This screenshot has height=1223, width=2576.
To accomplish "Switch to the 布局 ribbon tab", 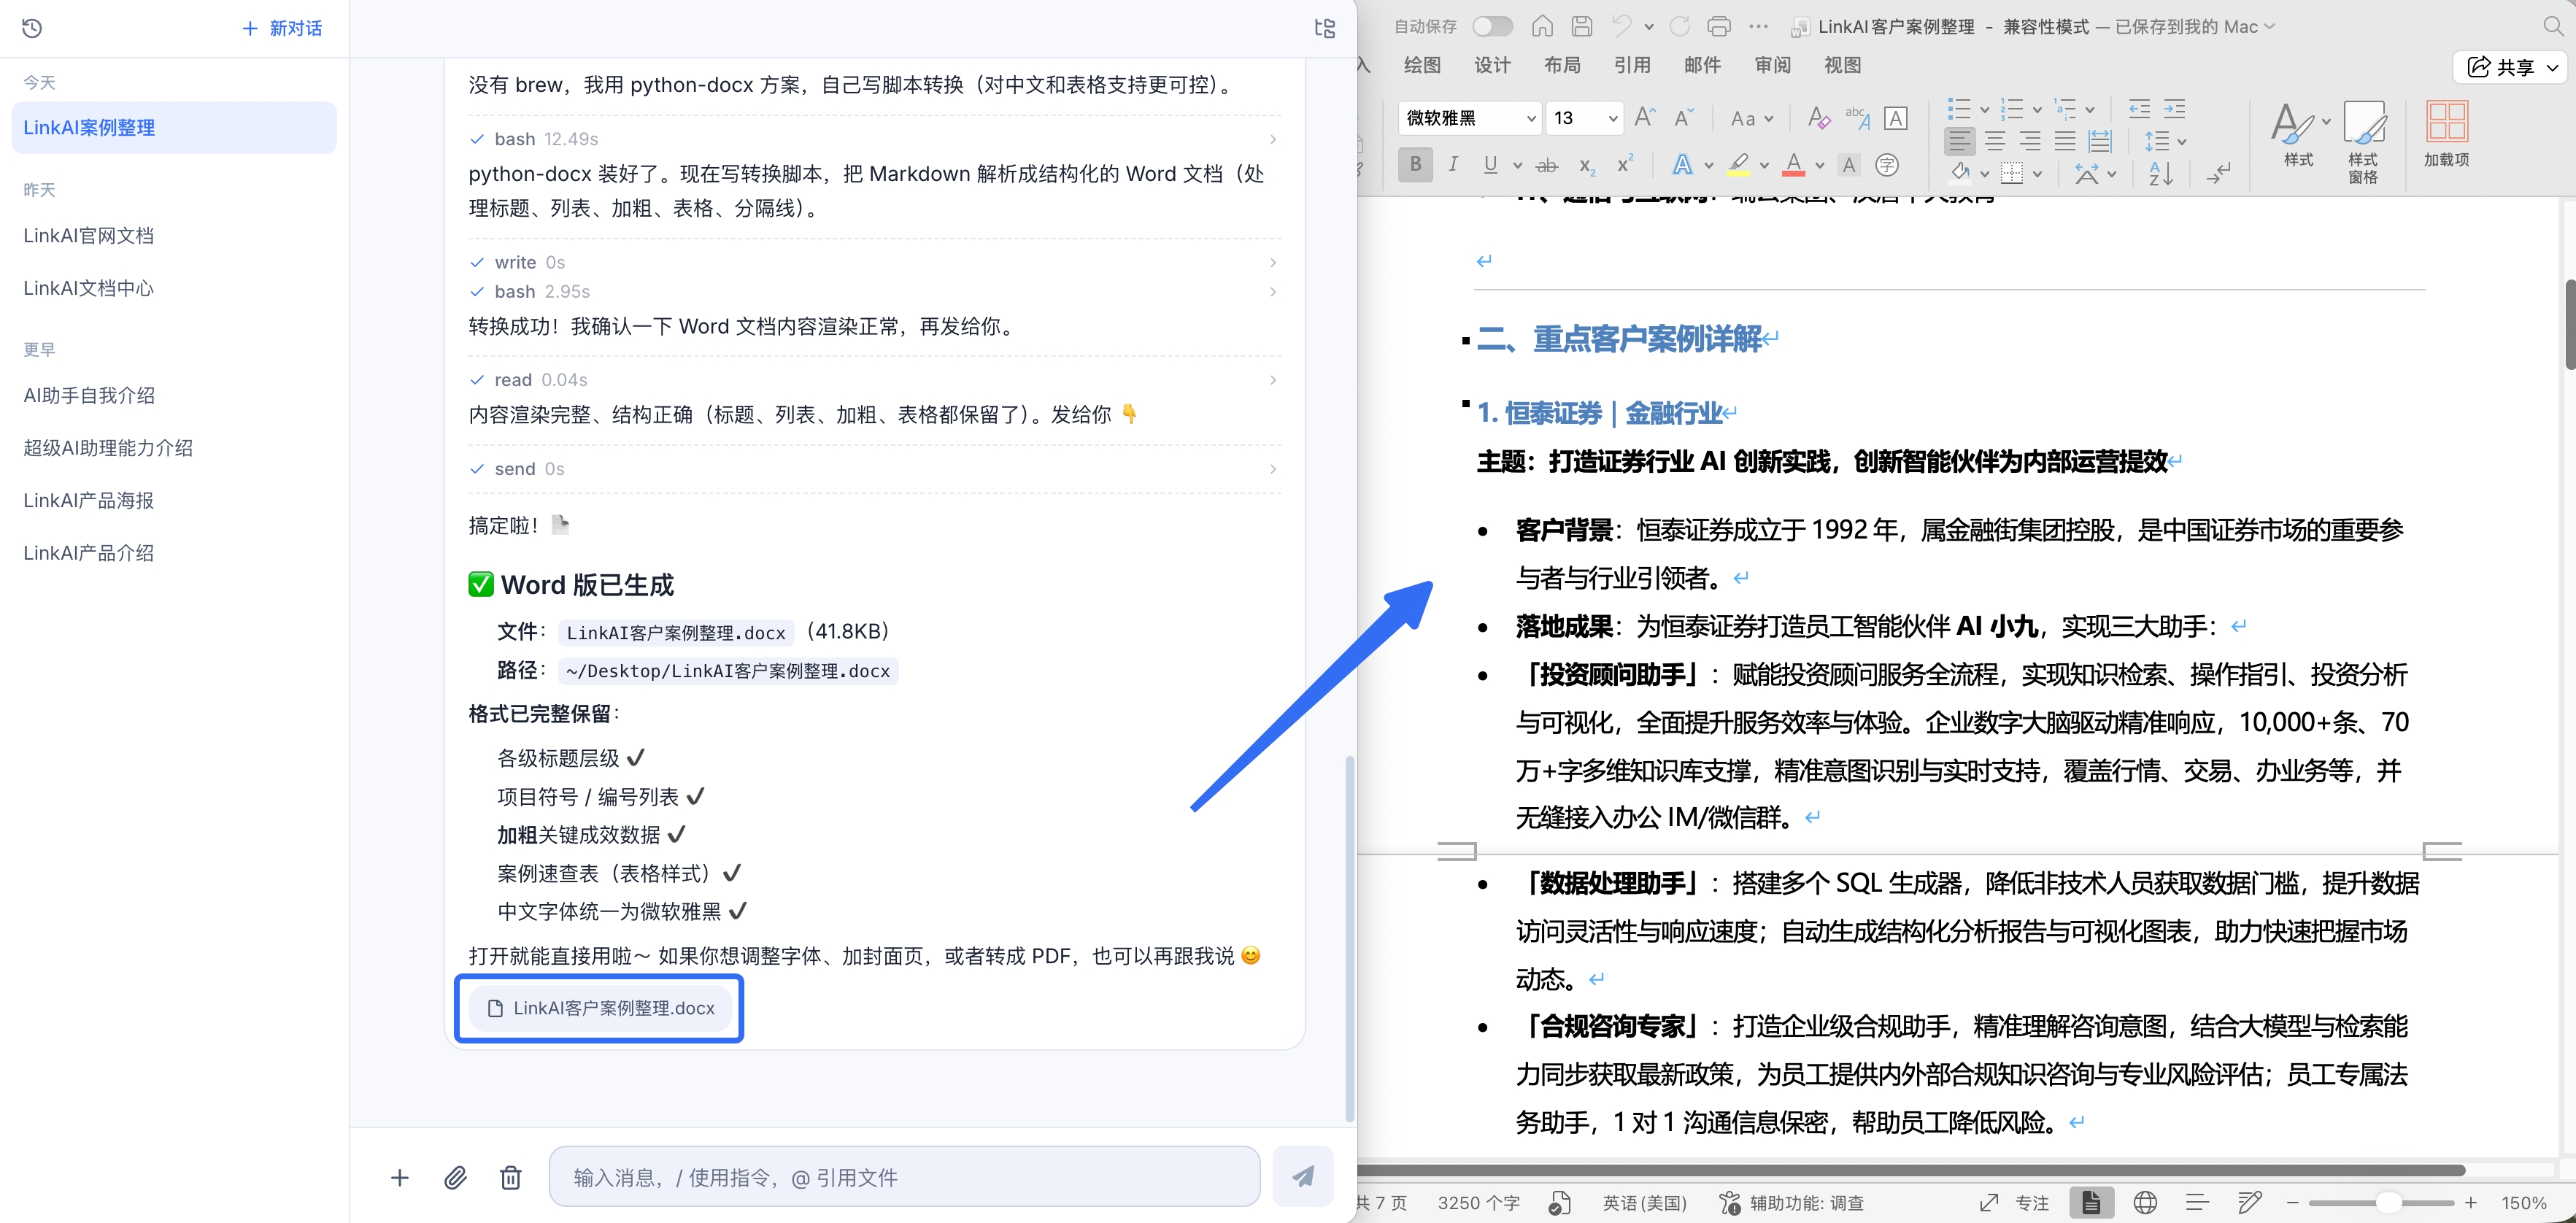I will click(1562, 65).
